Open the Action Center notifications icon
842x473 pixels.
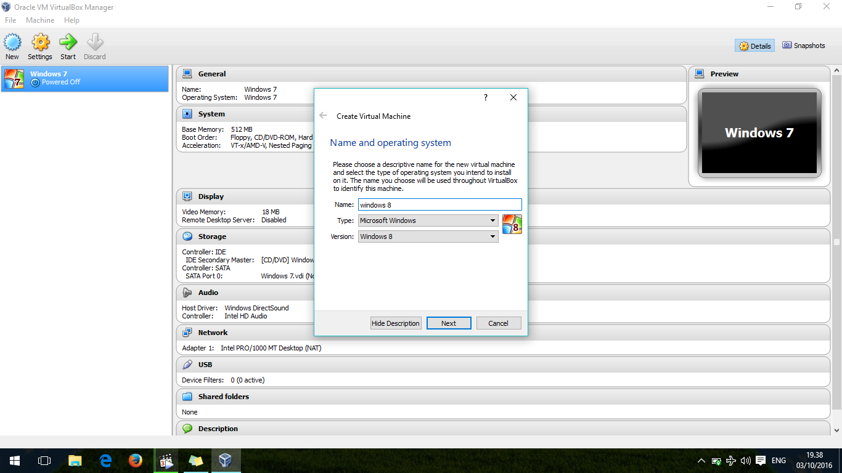coord(761,461)
